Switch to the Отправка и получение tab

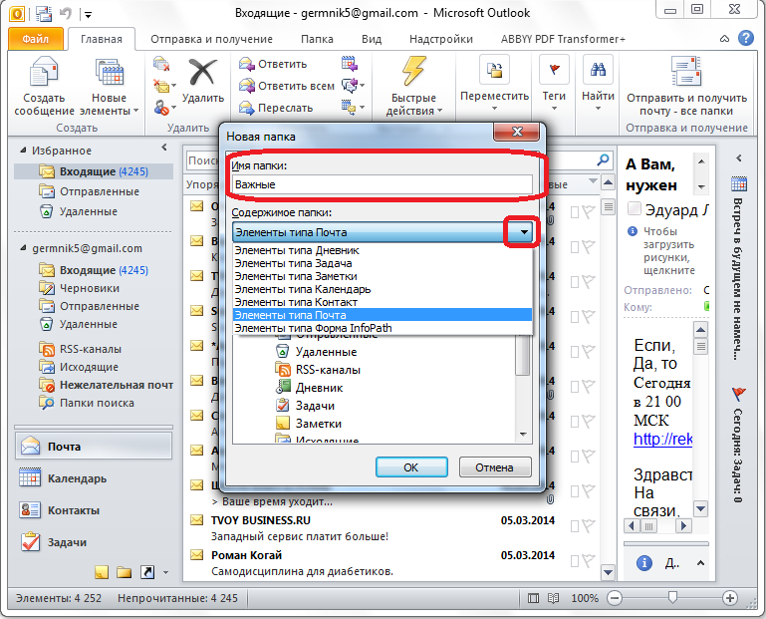(x=211, y=39)
